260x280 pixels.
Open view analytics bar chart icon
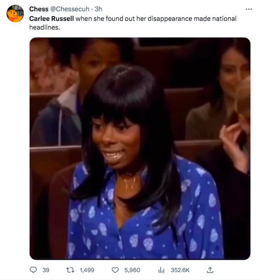tap(161, 270)
